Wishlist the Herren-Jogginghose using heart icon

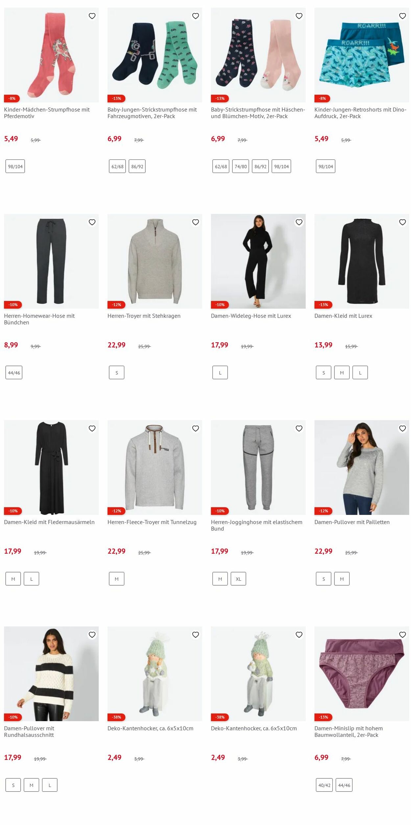(299, 428)
